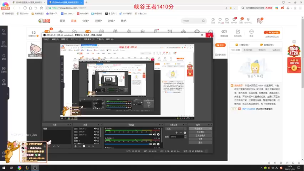The image size is (304, 171).
Task: Open the Windows Start menu
Action: 4,168
